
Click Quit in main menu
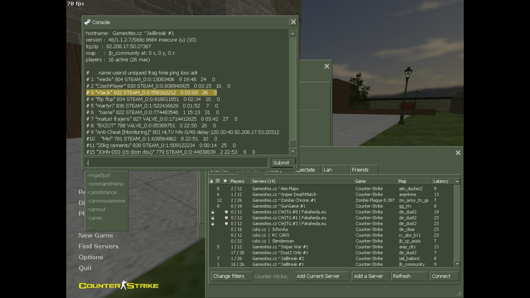[x=85, y=268]
